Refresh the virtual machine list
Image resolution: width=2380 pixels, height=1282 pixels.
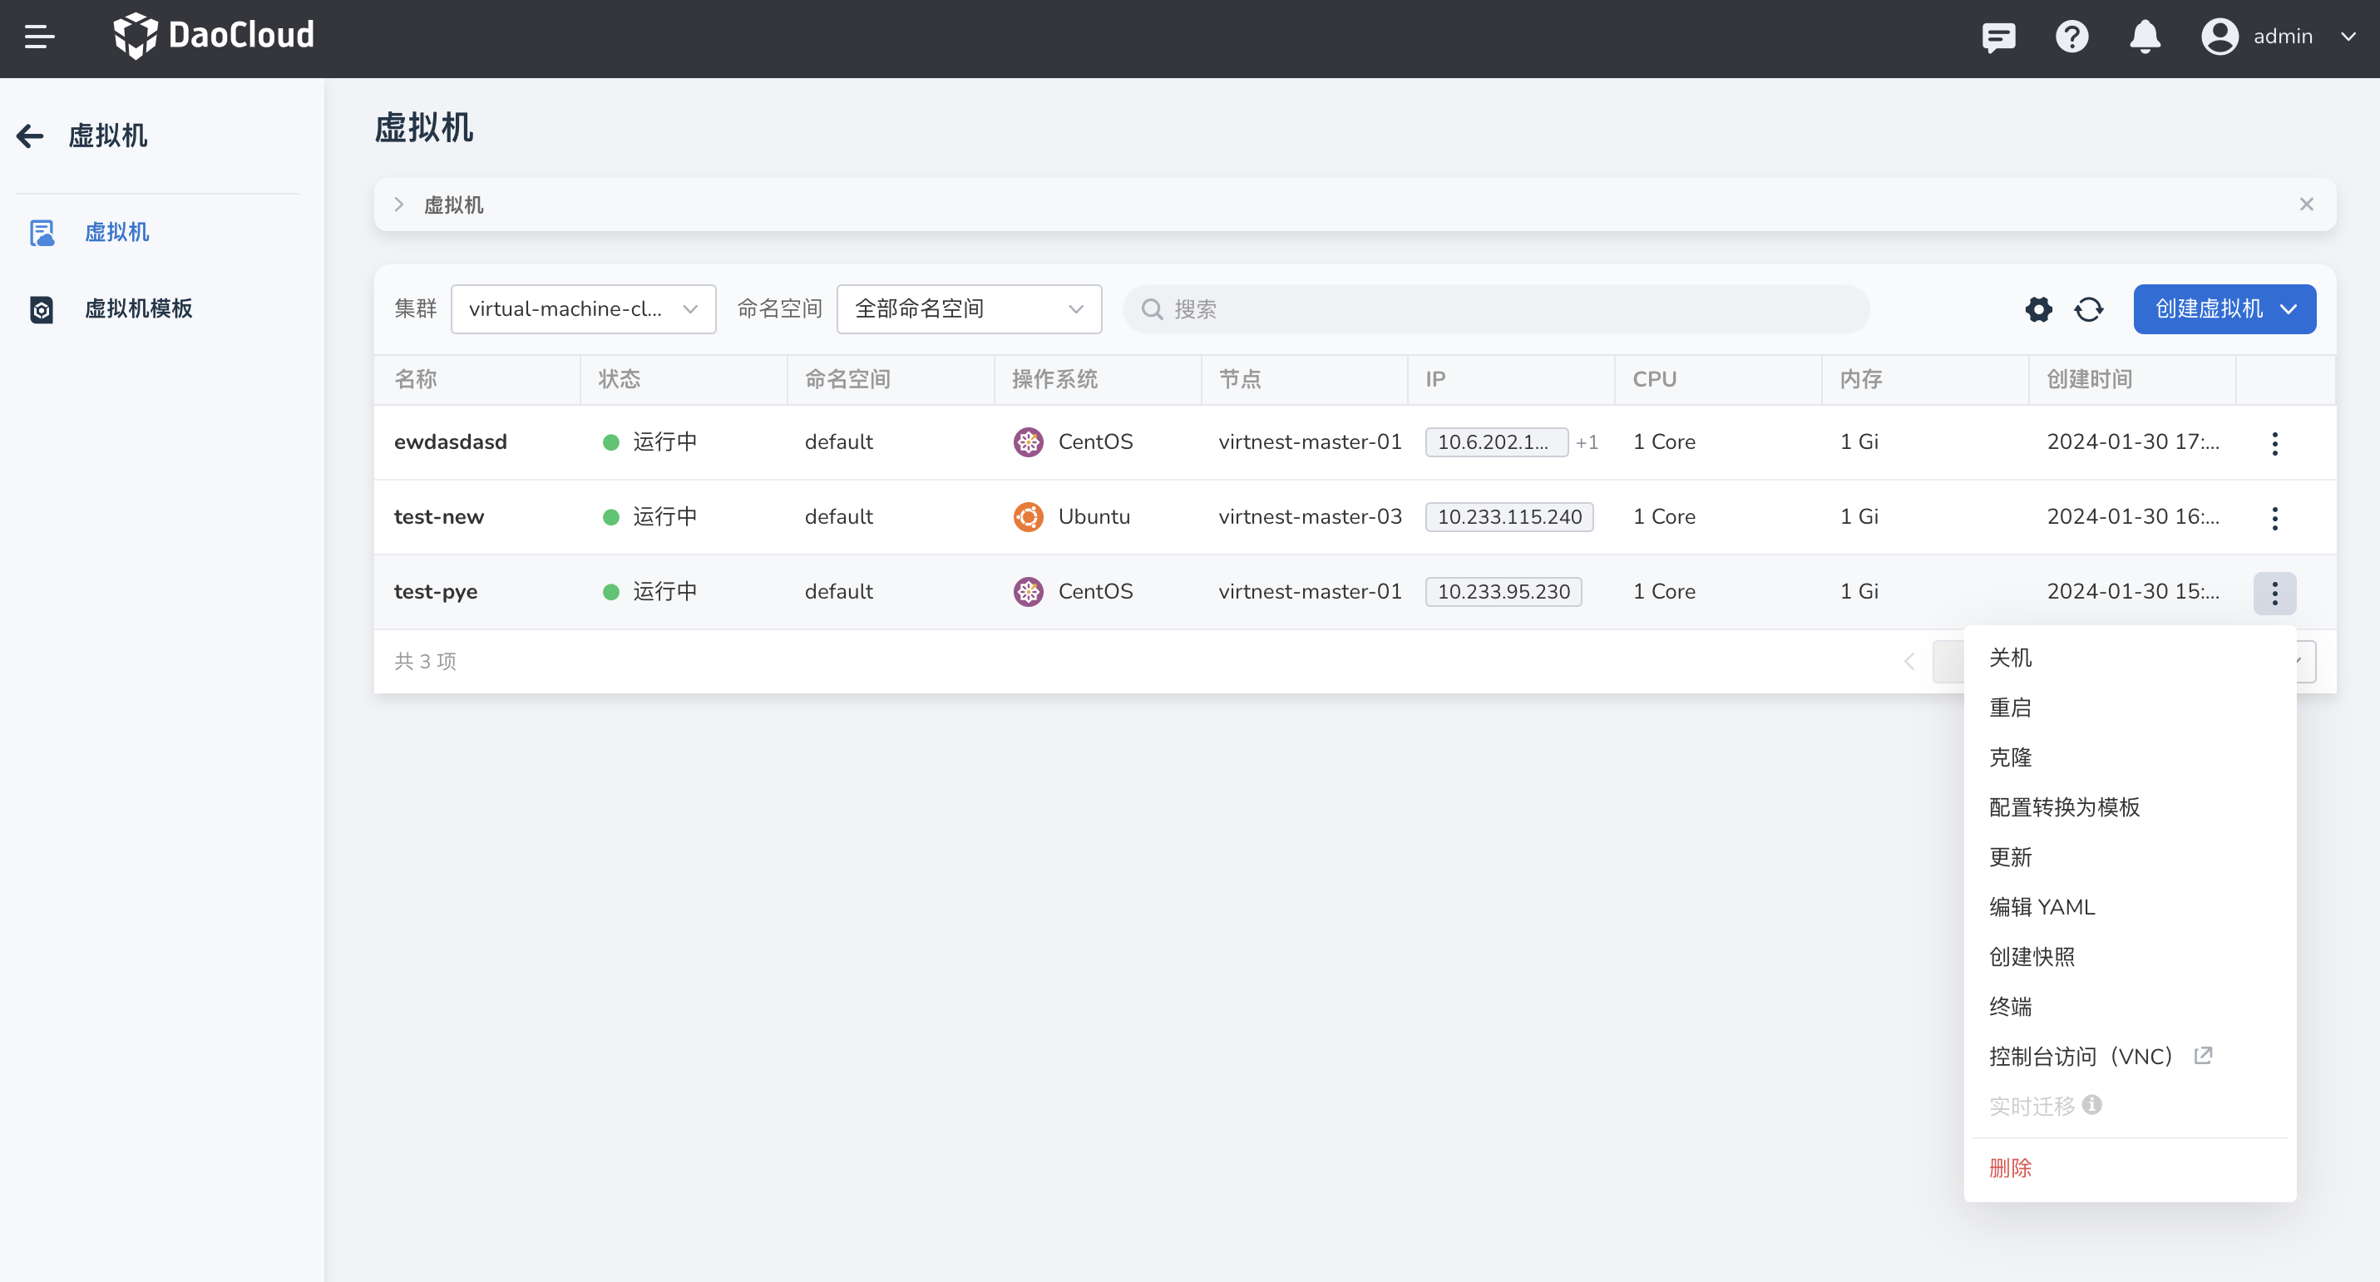tap(2089, 309)
